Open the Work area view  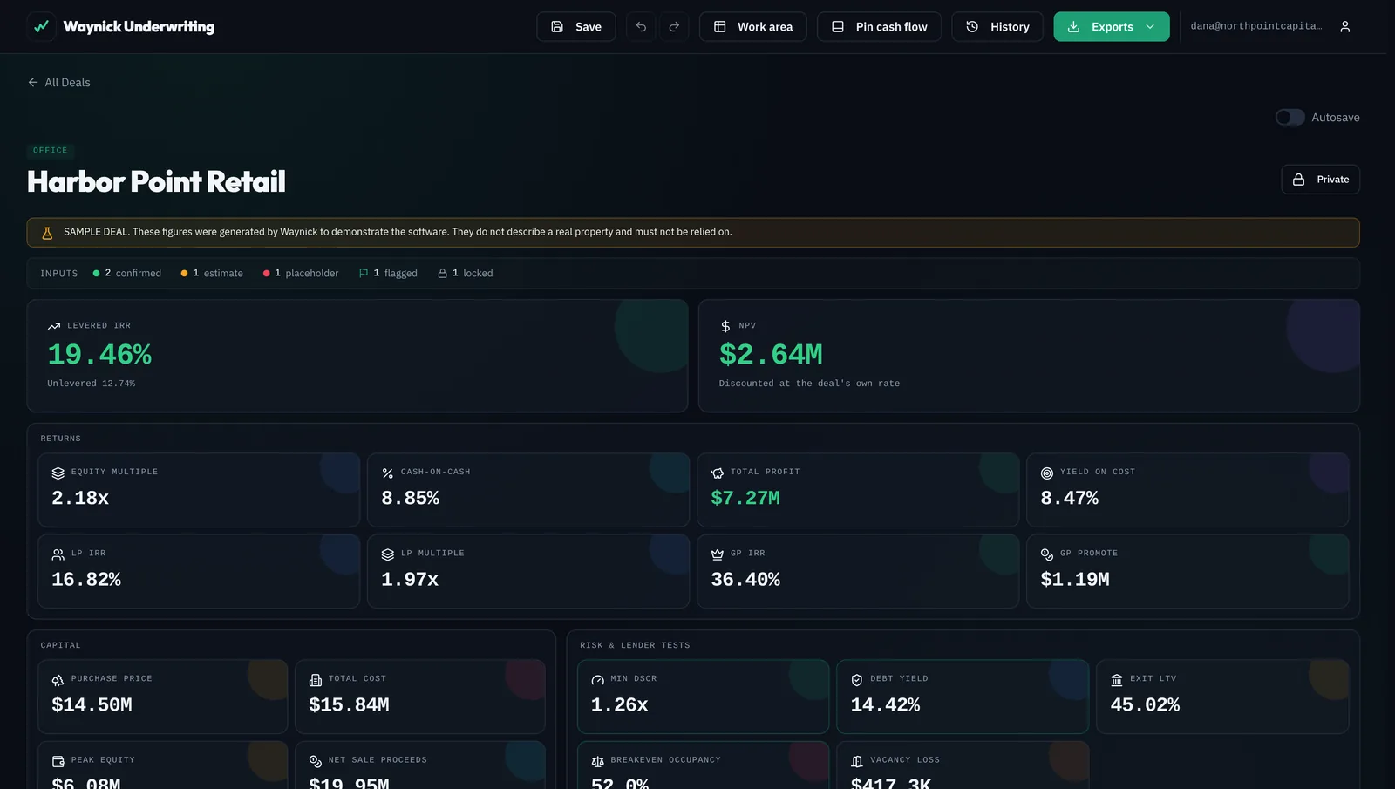[x=753, y=27]
